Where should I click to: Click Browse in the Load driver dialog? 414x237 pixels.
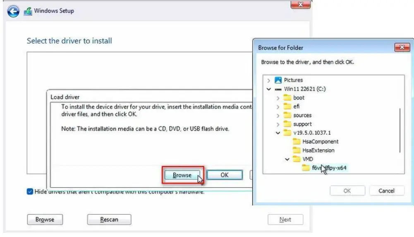click(182, 175)
